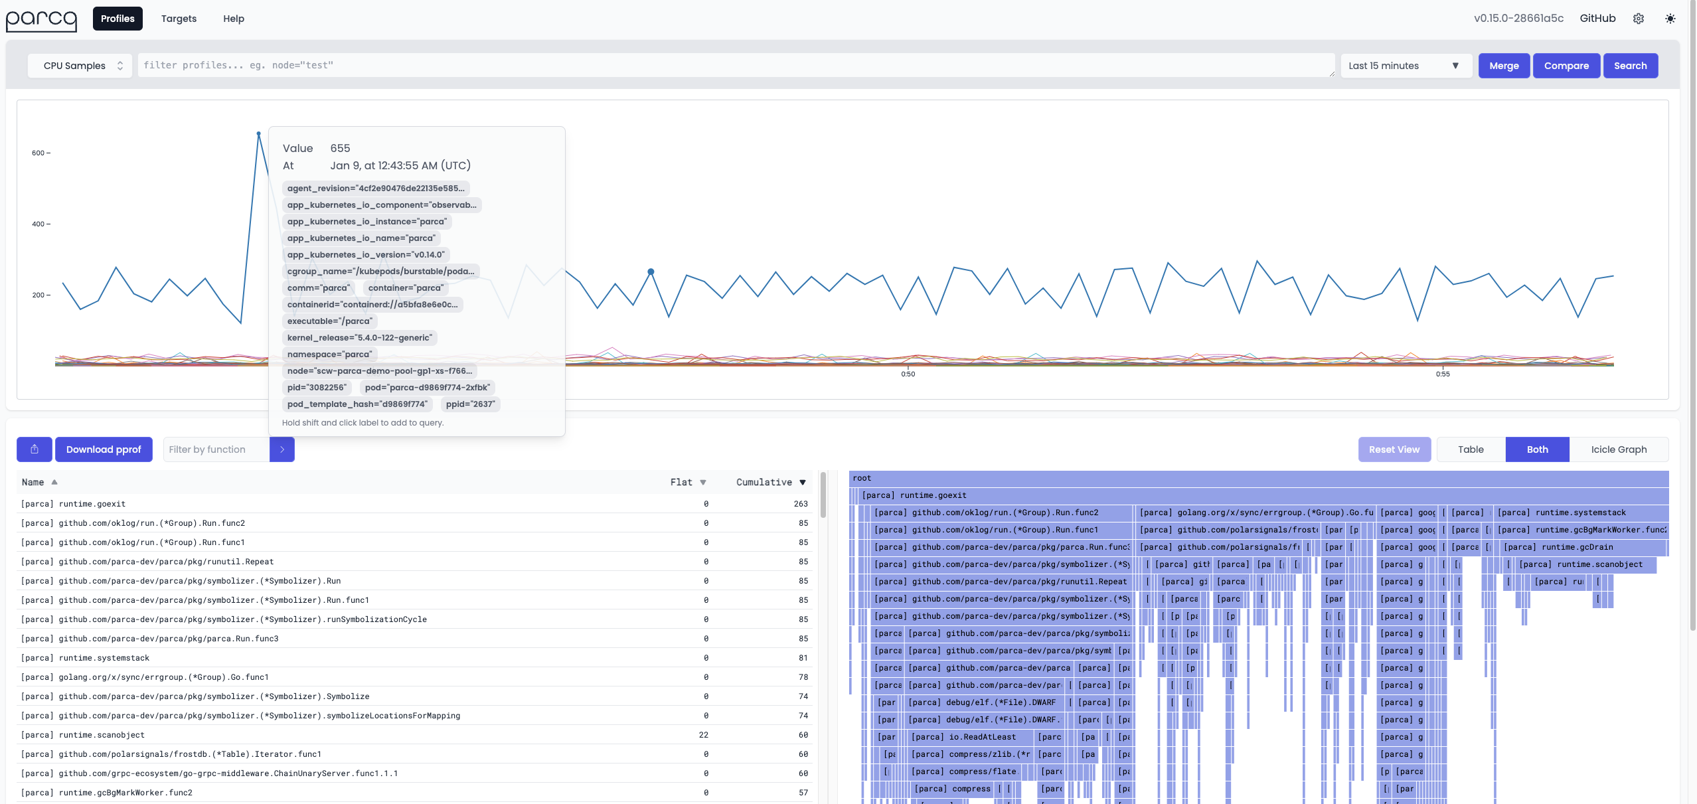
Task: Switch to Both view
Action: click(1537, 449)
